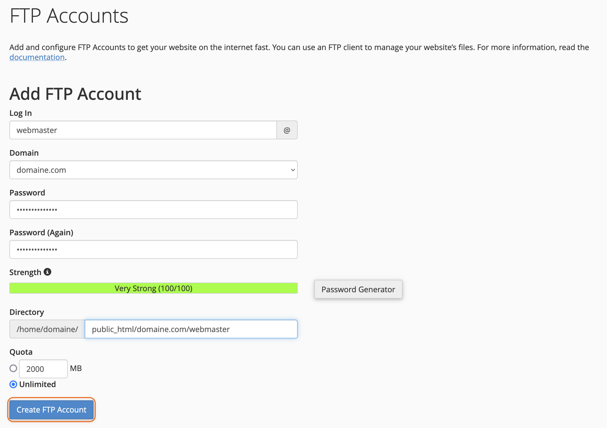Click the Password (Again) label
This screenshot has width=607, height=428.
pyautogui.click(x=41, y=233)
